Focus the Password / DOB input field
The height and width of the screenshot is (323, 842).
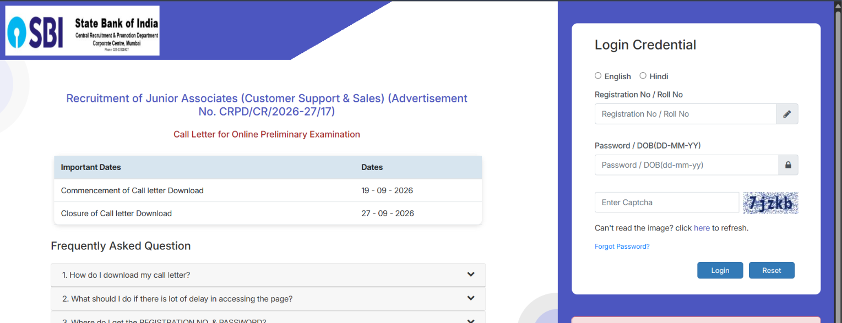point(686,165)
